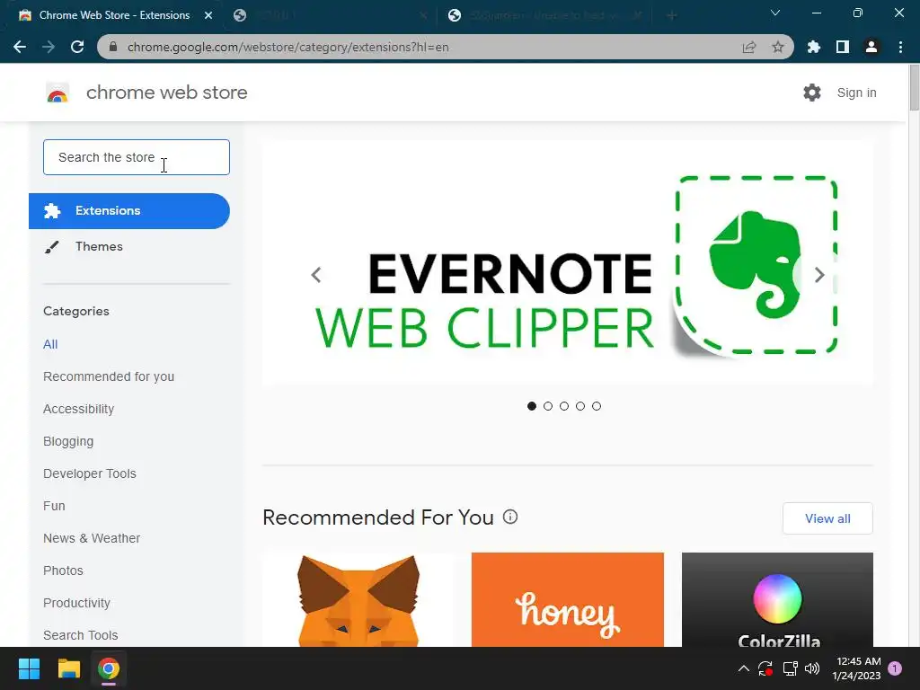Image resolution: width=920 pixels, height=690 pixels.
Task: Click the address bar URL
Action: [288, 47]
